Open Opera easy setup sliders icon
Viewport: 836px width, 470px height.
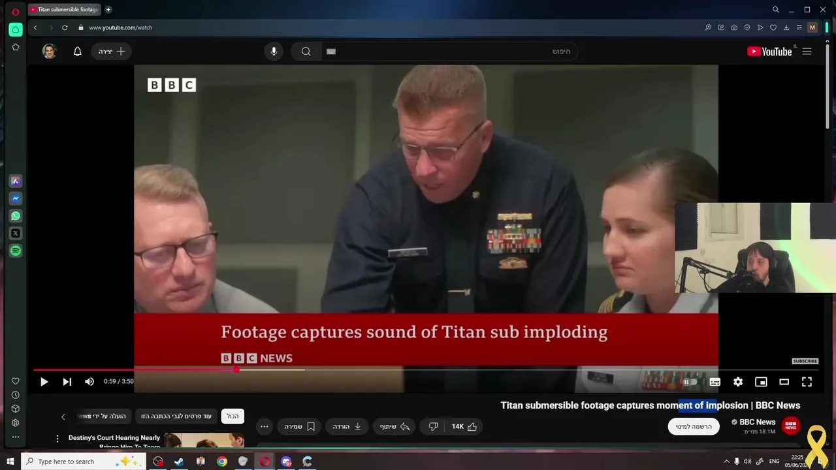tap(799, 27)
